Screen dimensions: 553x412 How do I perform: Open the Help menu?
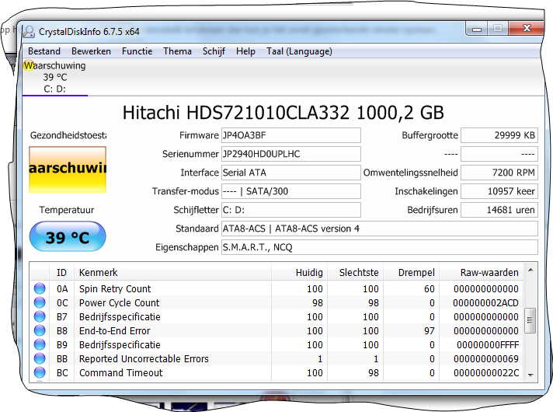(x=245, y=51)
